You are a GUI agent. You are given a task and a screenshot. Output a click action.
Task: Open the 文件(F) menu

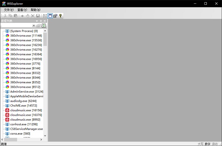[x=9, y=10]
